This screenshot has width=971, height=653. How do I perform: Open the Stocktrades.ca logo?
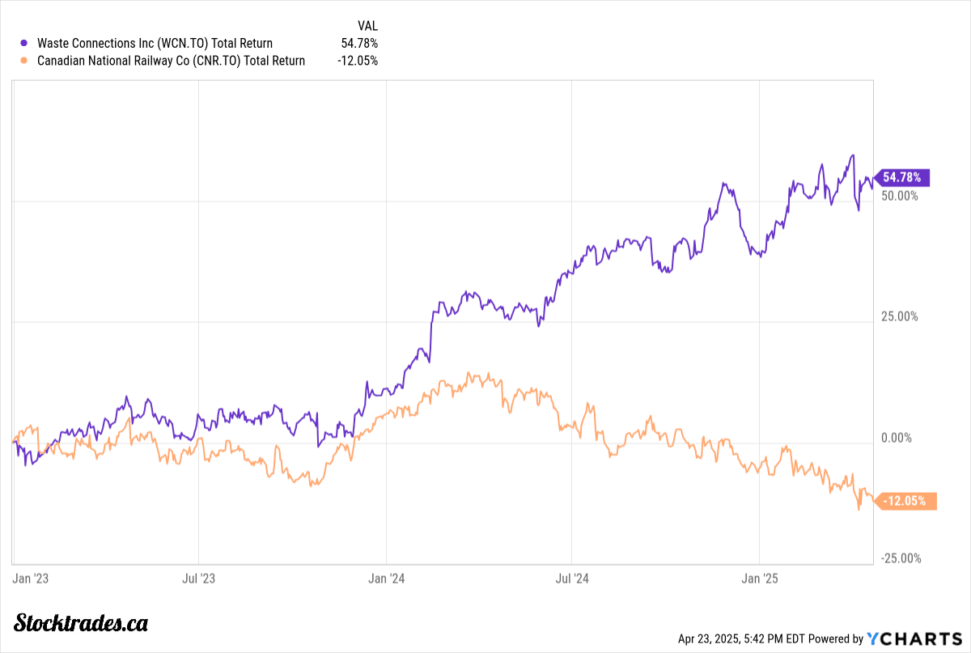click(x=82, y=623)
